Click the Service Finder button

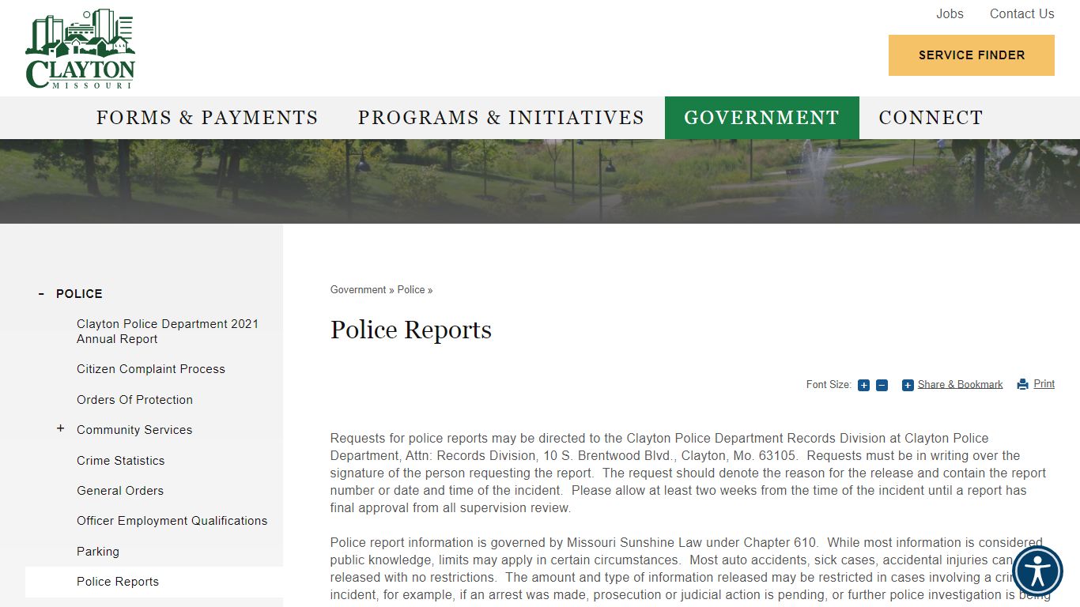972,55
